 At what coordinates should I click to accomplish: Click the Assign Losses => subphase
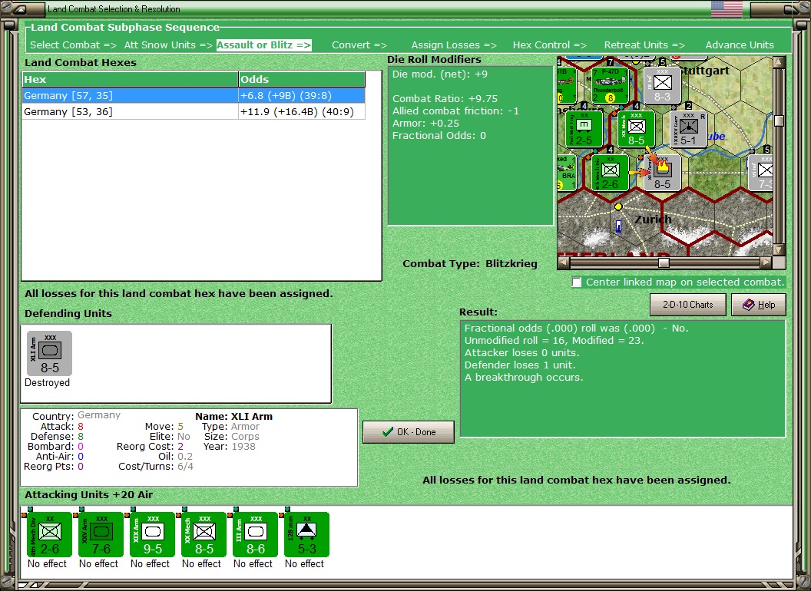[x=454, y=45]
